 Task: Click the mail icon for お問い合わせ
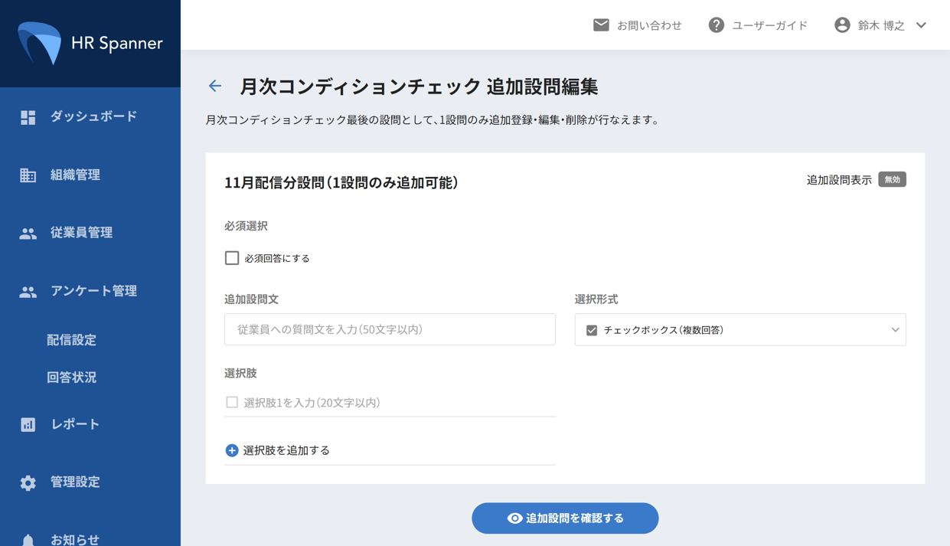601,25
